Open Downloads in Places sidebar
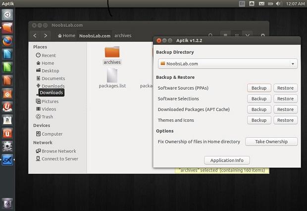Screen dimensions: 307x211 coord(51,86)
